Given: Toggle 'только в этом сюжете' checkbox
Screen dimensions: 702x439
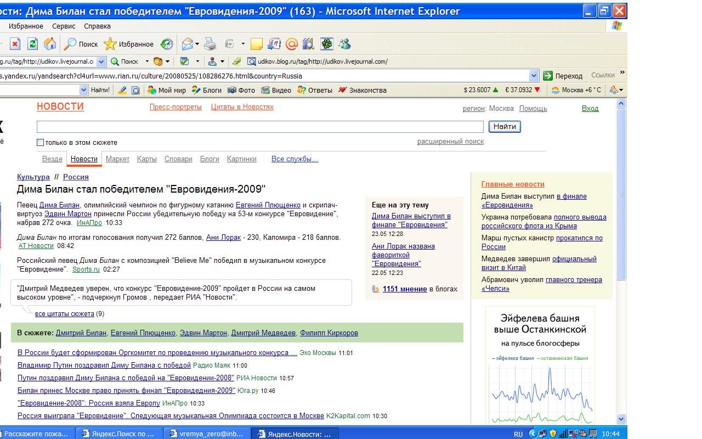Looking at the screenshot, I should (x=40, y=143).
